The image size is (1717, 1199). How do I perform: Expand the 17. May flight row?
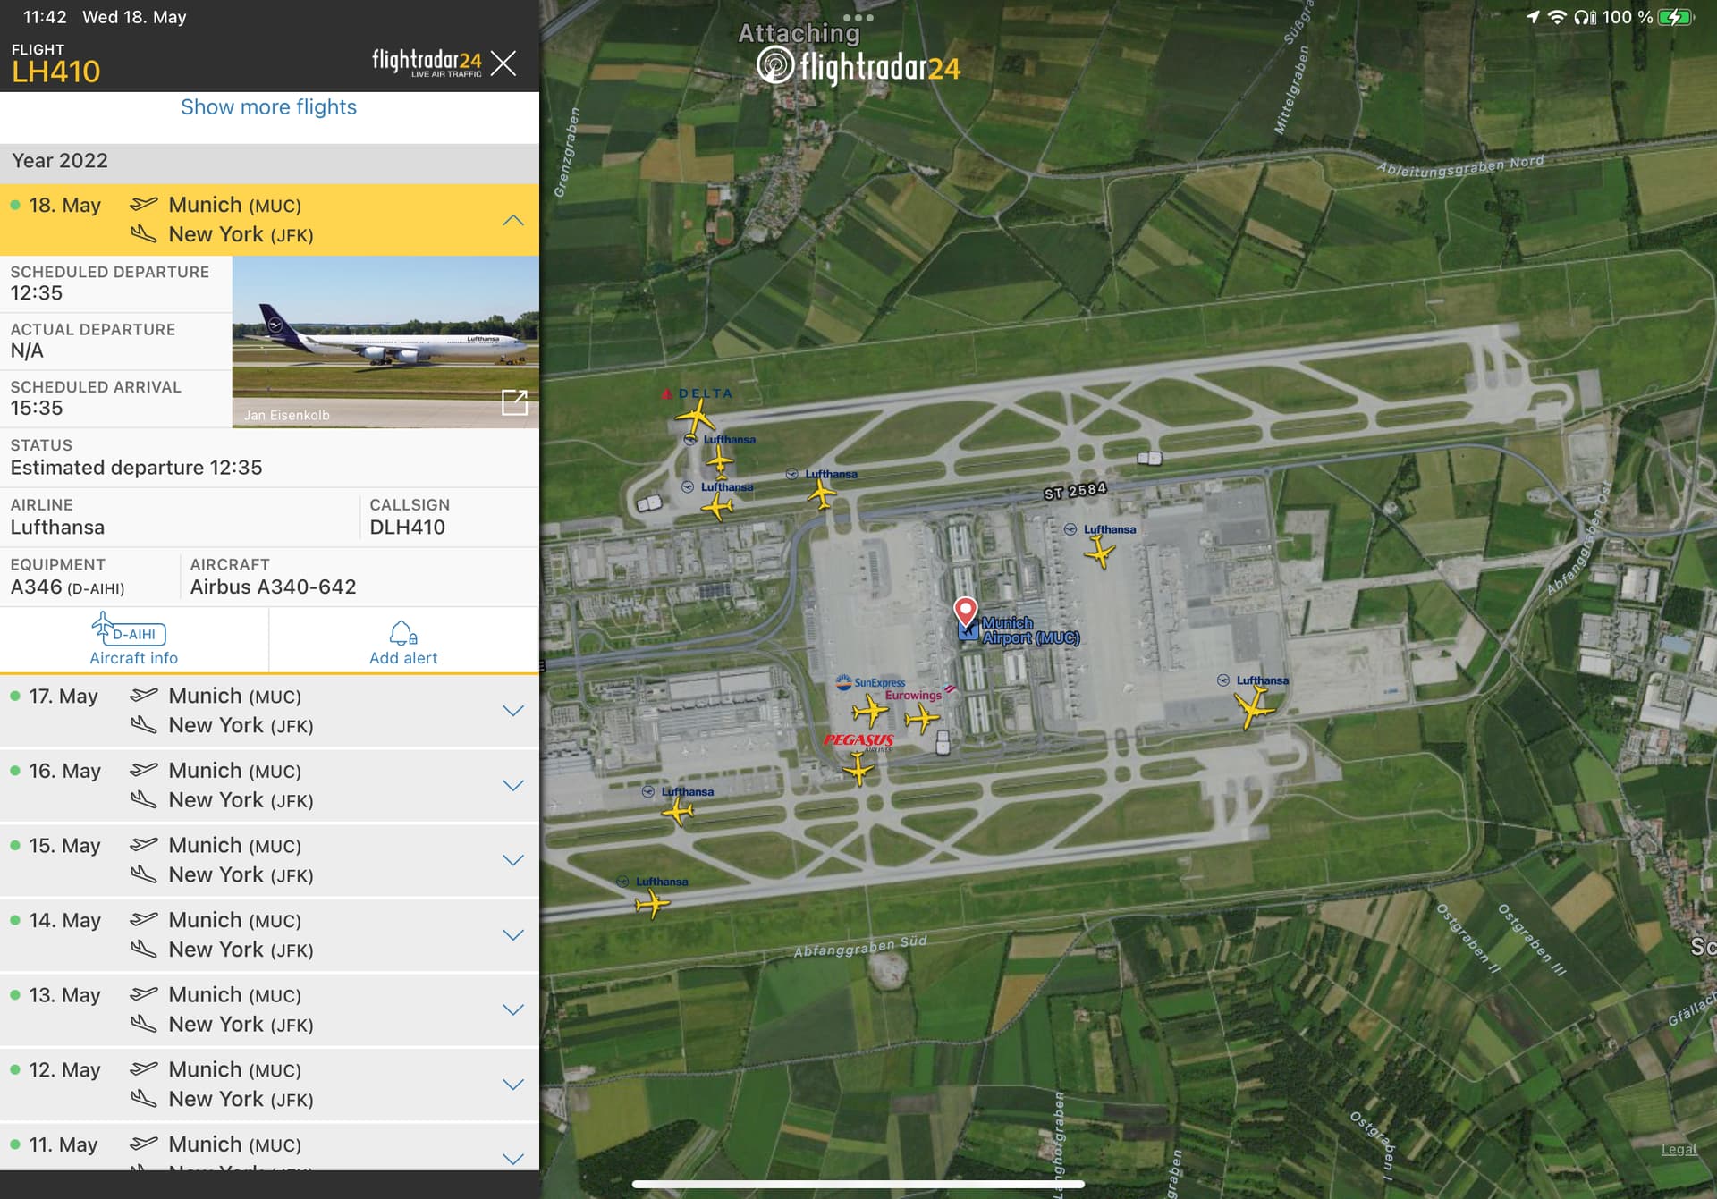[512, 711]
